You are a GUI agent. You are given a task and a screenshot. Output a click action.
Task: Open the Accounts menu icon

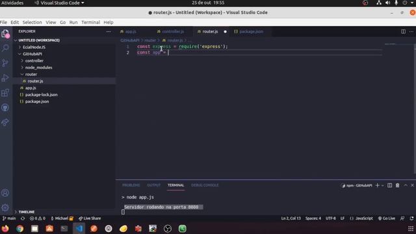(x=5, y=193)
